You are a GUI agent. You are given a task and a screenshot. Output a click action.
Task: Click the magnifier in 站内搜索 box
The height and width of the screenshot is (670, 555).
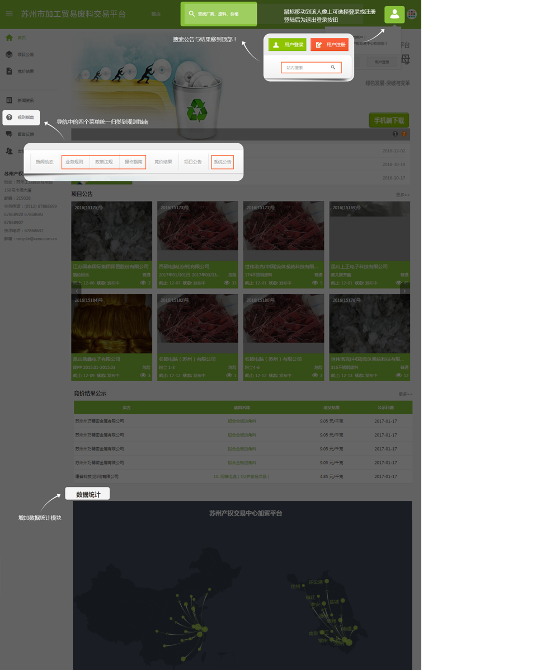click(333, 68)
